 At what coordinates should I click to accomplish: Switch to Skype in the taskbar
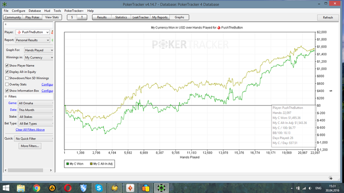pos(99,188)
